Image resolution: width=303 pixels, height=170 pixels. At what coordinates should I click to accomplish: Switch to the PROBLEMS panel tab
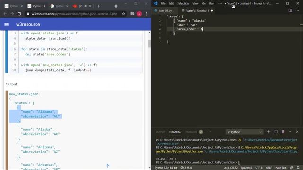191,132
